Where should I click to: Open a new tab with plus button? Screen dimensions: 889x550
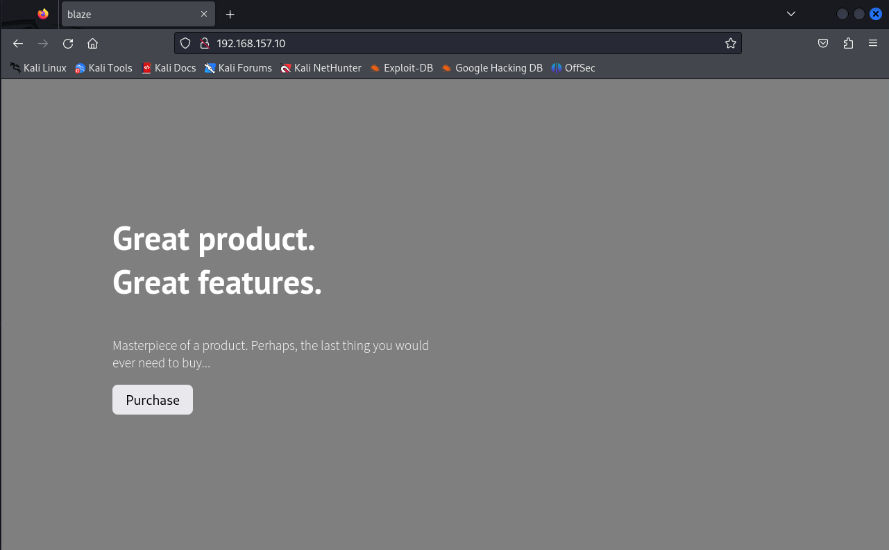pyautogui.click(x=230, y=14)
